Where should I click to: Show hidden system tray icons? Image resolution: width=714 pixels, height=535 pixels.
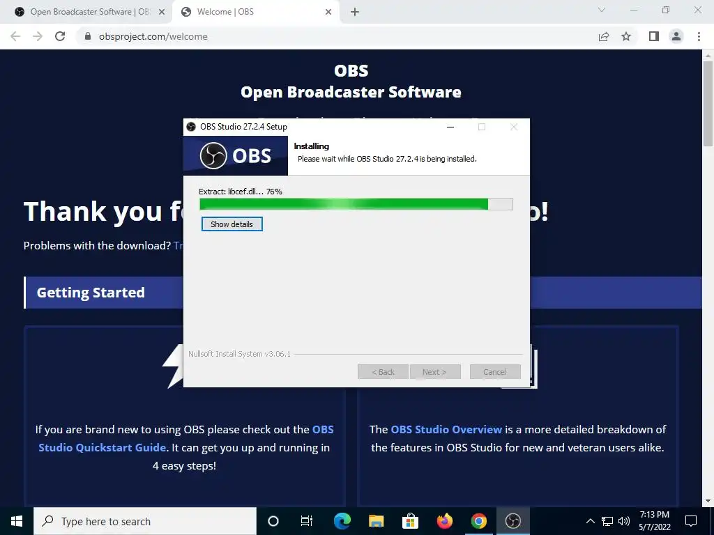(590, 521)
